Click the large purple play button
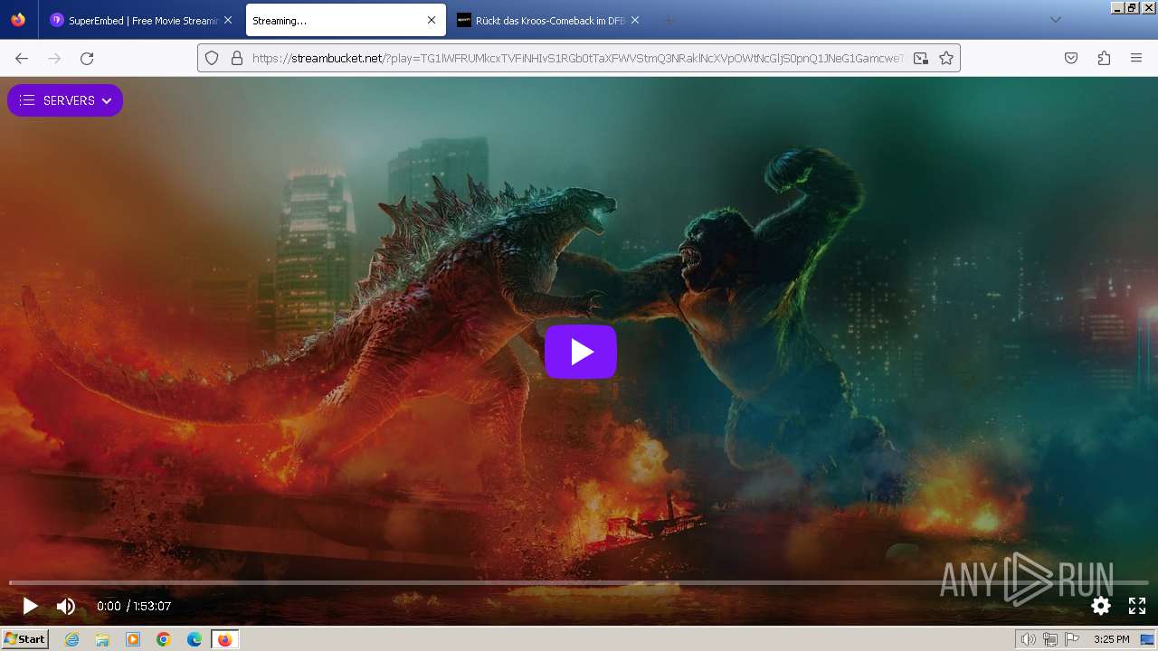 point(581,352)
